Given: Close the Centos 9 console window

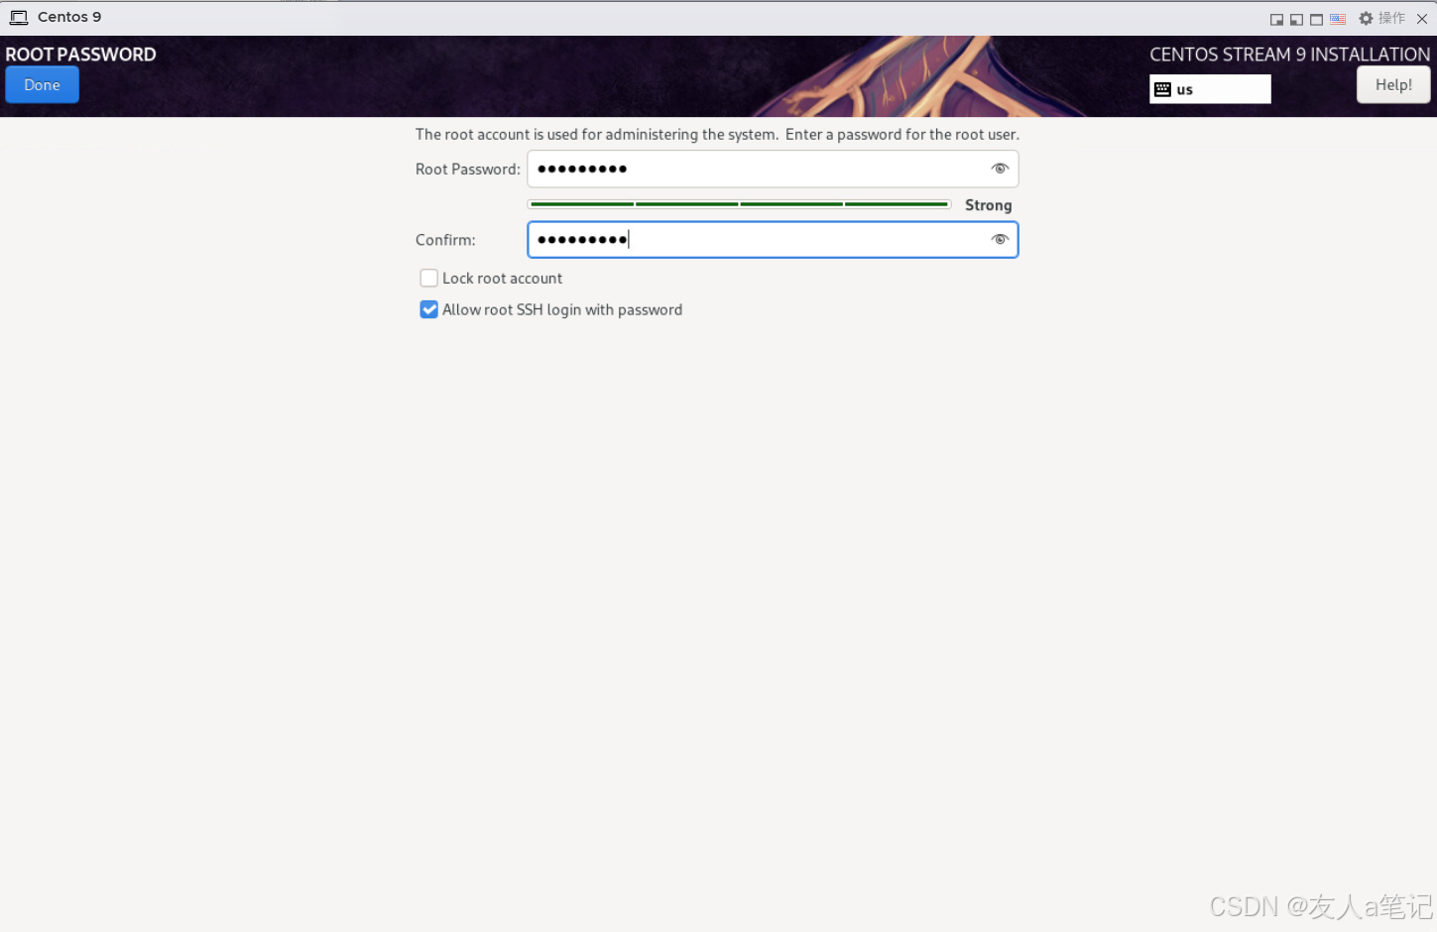Looking at the screenshot, I should 1421,19.
